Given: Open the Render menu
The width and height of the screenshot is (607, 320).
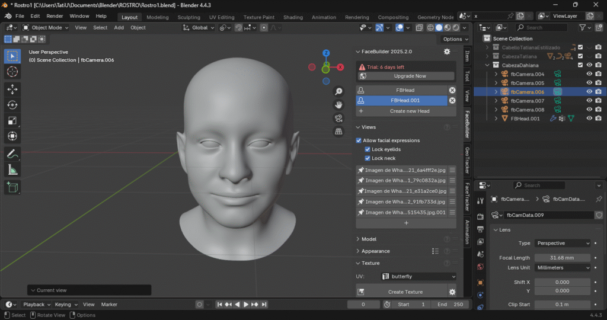Looking at the screenshot, I should pos(55,16).
